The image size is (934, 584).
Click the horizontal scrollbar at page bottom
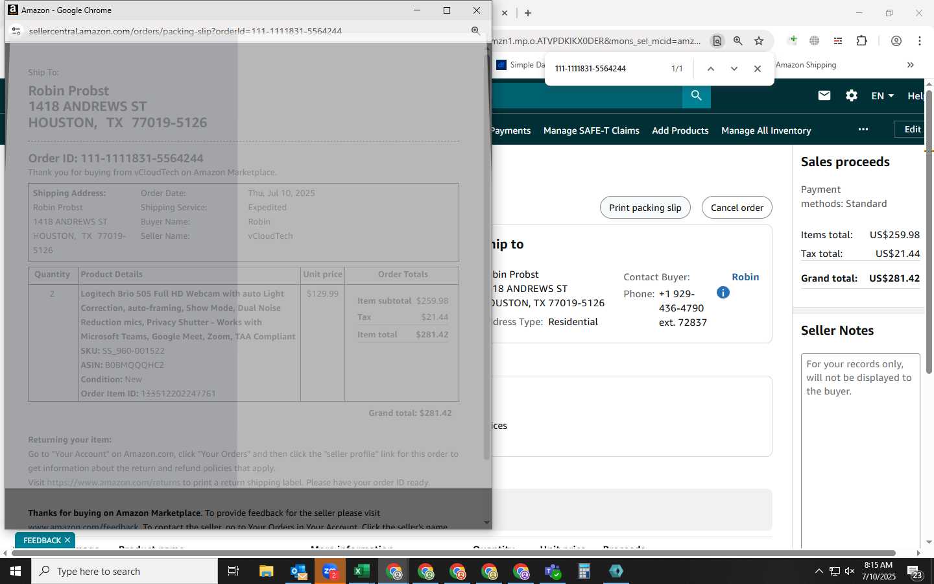click(454, 553)
